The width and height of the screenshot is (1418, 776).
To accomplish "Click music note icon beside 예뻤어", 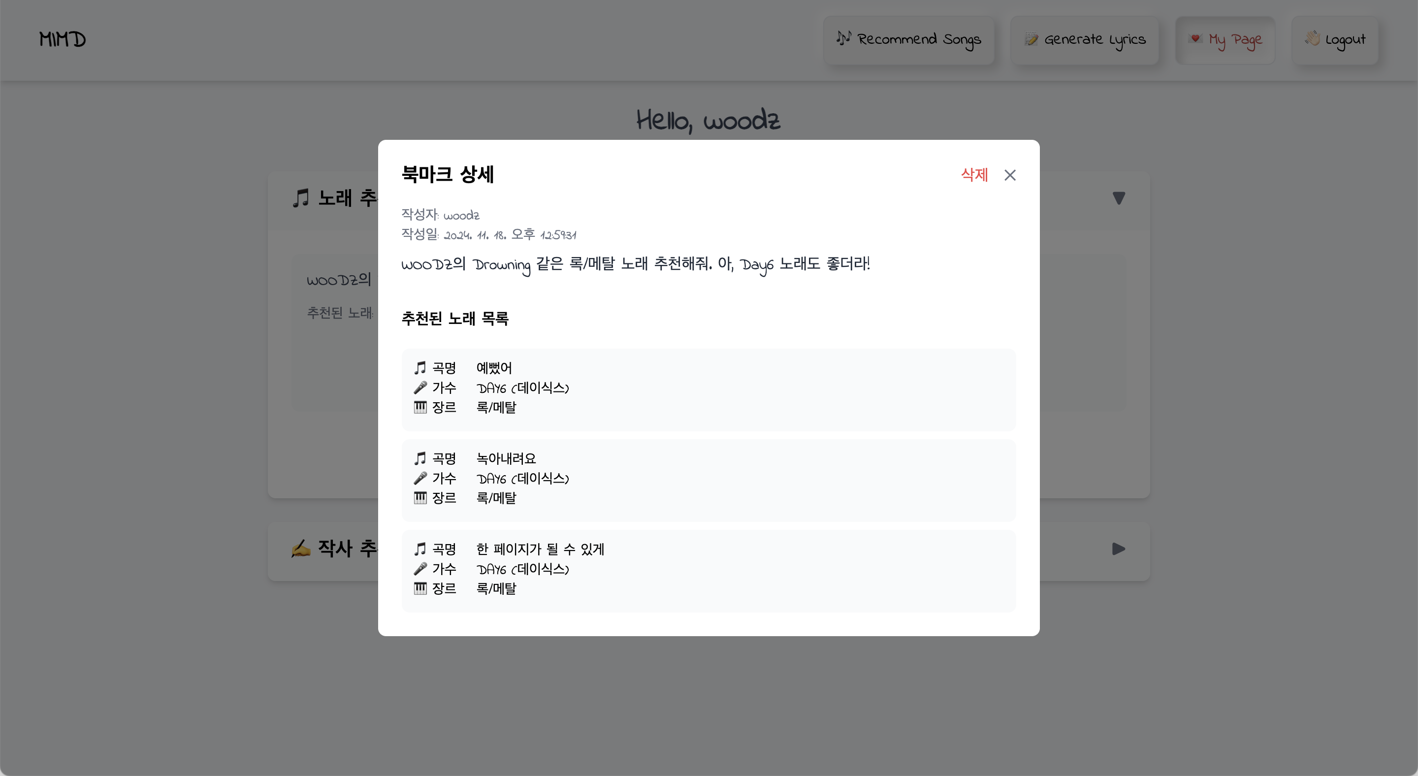I will [x=420, y=368].
